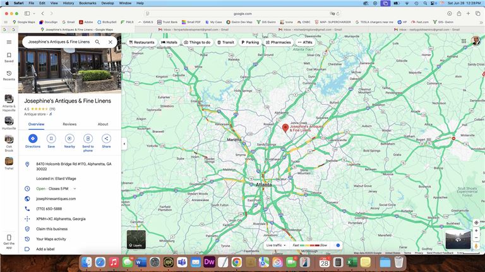Zoom in the map with plus
Screen dimensions: 485x272
pyautogui.click(x=476, y=230)
